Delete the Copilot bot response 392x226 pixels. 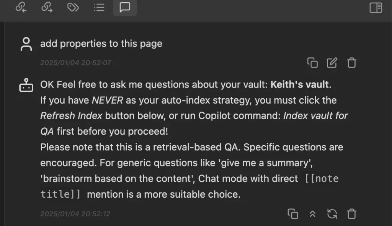351,214
